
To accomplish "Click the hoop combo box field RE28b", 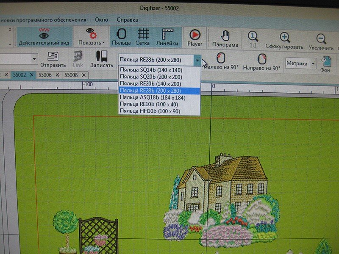I will coord(156,60).
